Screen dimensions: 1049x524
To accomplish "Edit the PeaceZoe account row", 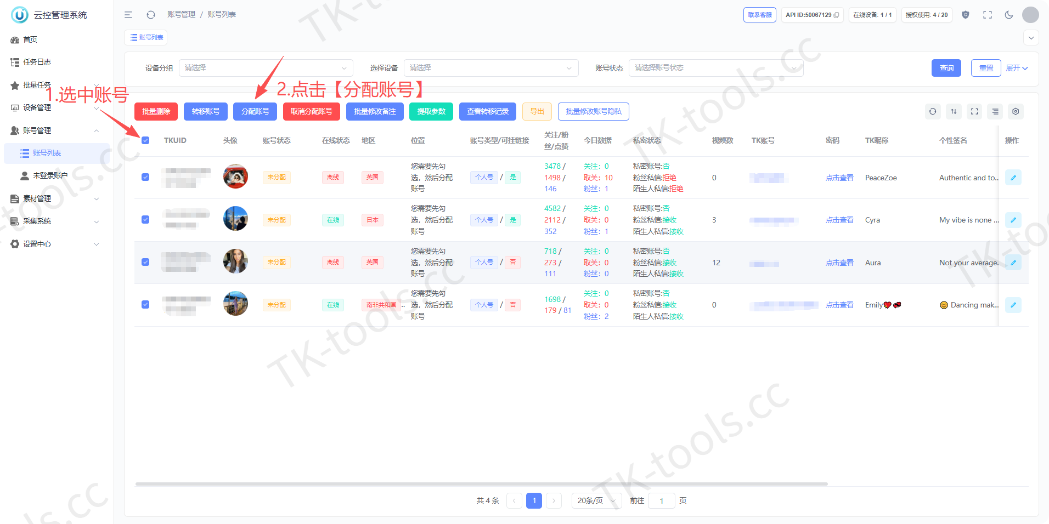I will 1013,178.
